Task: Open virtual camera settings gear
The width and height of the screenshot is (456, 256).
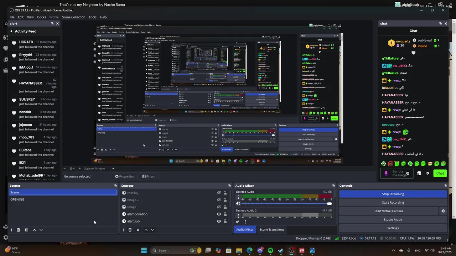Action: pyautogui.click(x=443, y=211)
